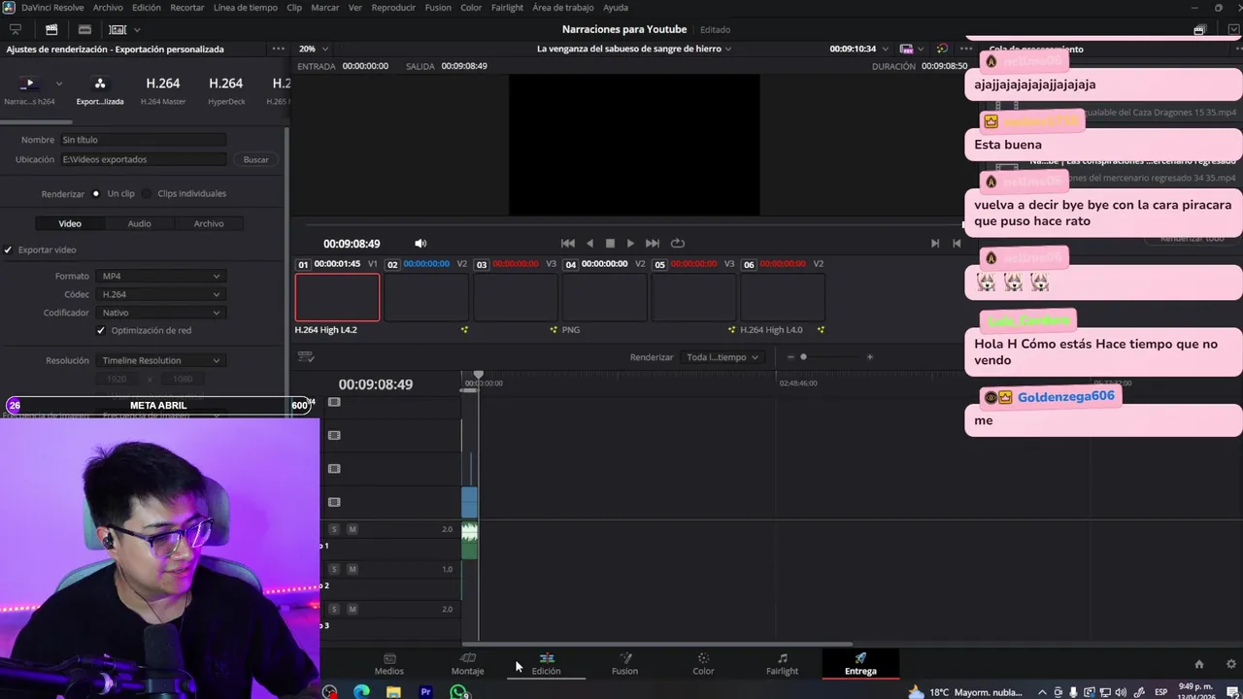This screenshot has width=1243, height=699.
Task: Open the timeline name dropdown
Action: click(x=634, y=49)
